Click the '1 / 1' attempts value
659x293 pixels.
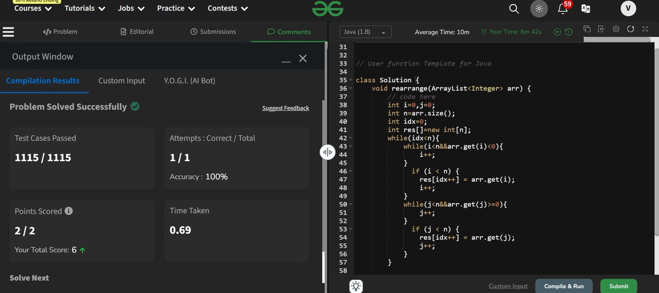pyautogui.click(x=180, y=157)
